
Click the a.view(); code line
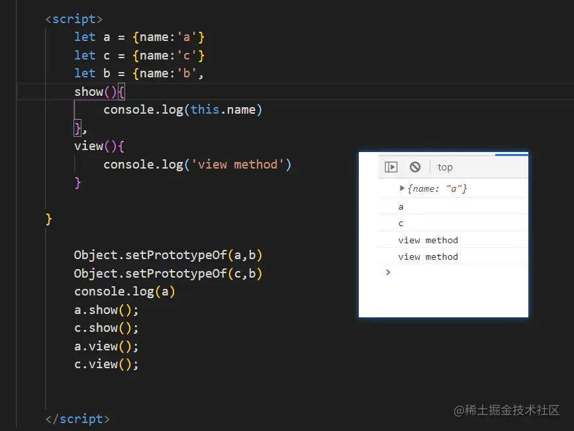tap(106, 346)
